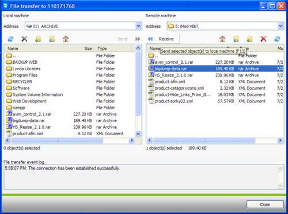This screenshot has width=288, height=214.
Task: Click the TeamViewer title bar icon
Action: pos(5,6)
